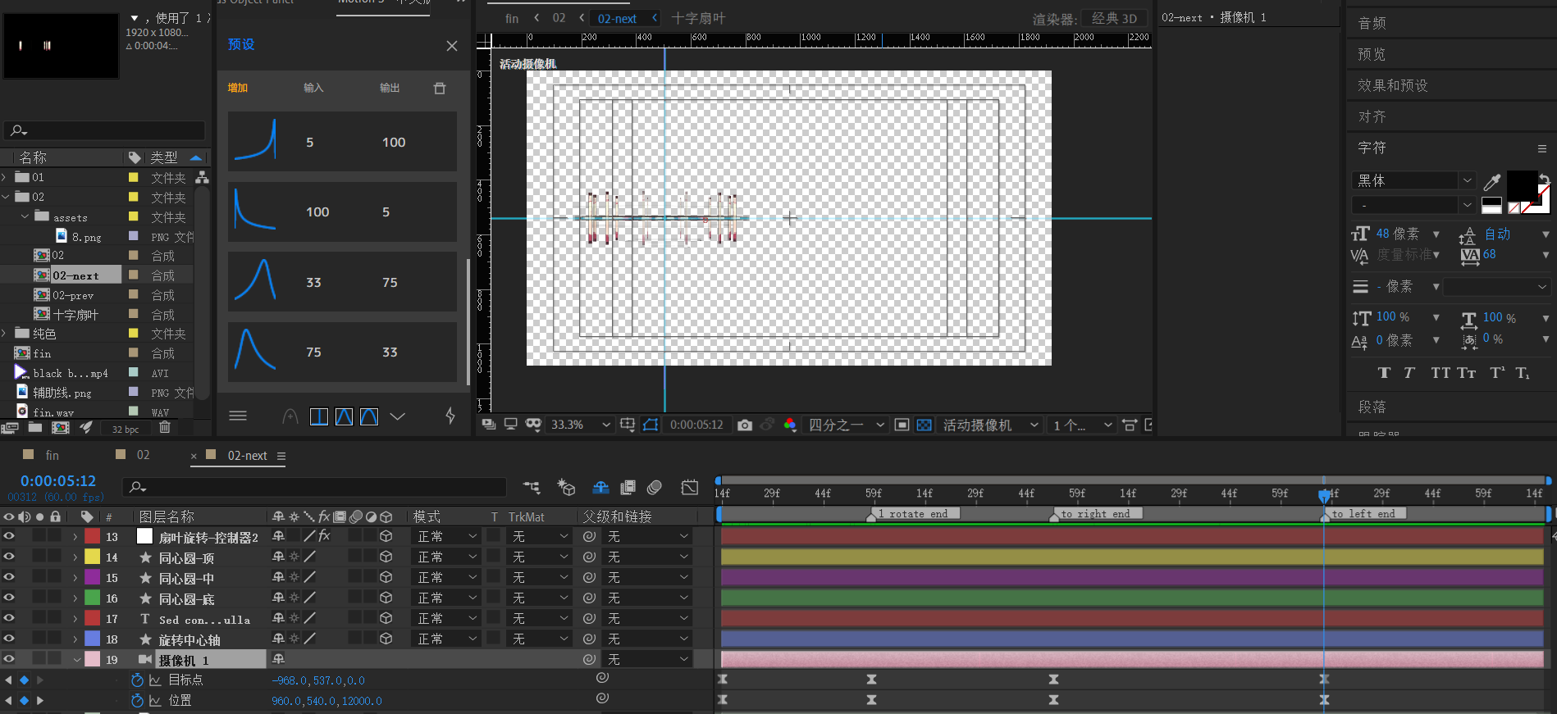Switch to the fin timeline tab
The image size is (1557, 714).
52,455
